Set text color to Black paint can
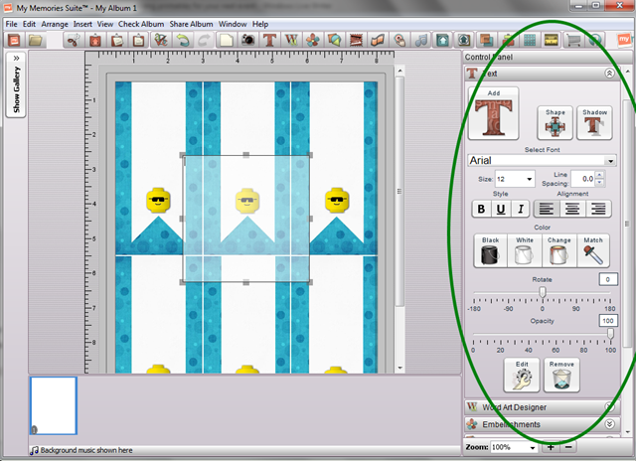 click(490, 251)
